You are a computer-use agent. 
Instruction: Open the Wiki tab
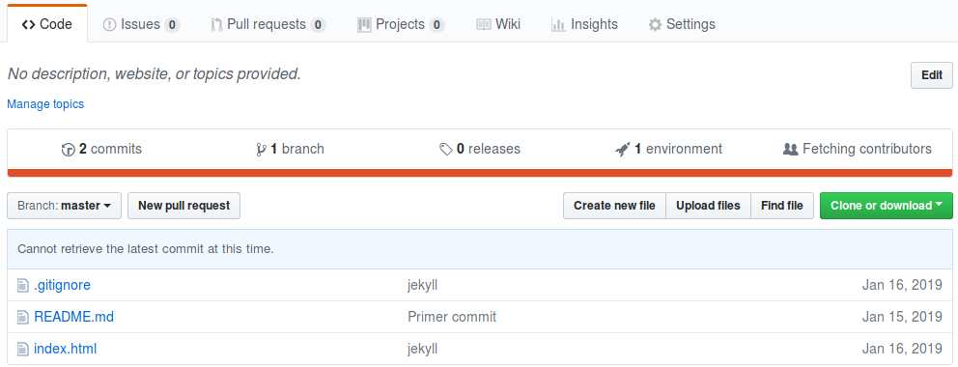(498, 24)
